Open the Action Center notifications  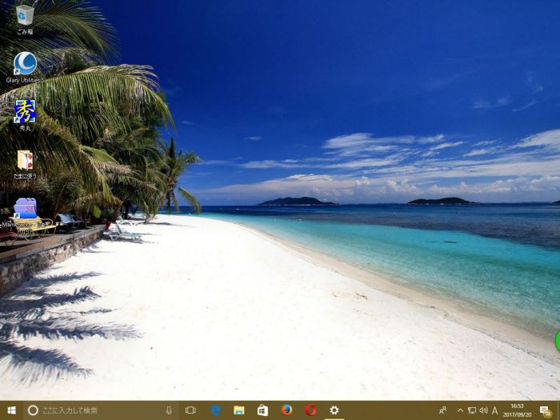(545, 410)
